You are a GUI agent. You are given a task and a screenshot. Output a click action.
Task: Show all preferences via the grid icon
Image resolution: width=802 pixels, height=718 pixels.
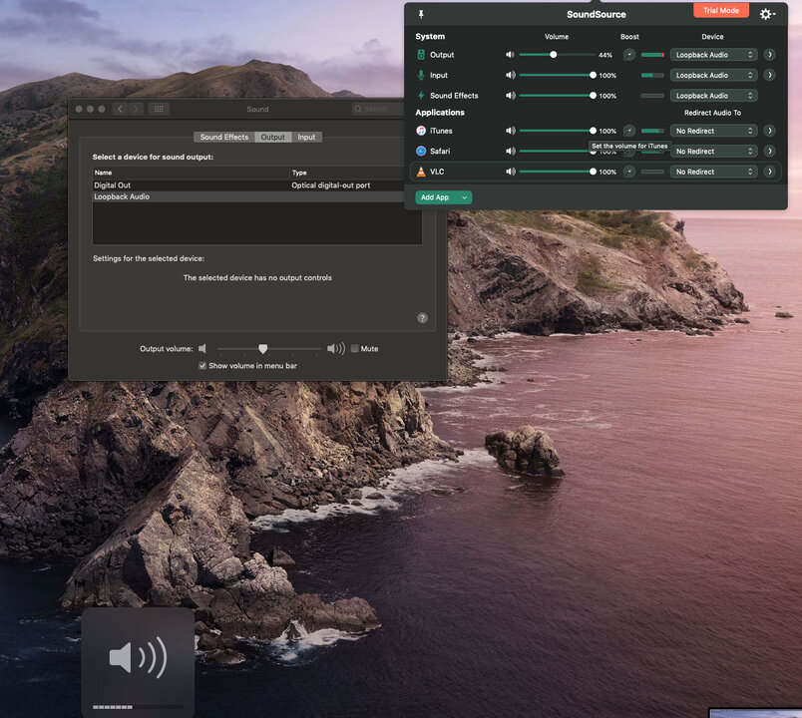click(159, 109)
